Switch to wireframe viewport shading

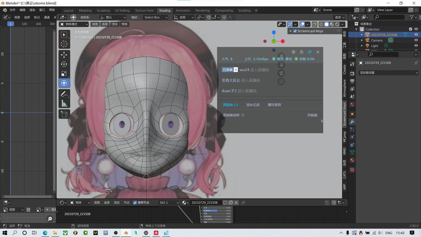click(321, 24)
